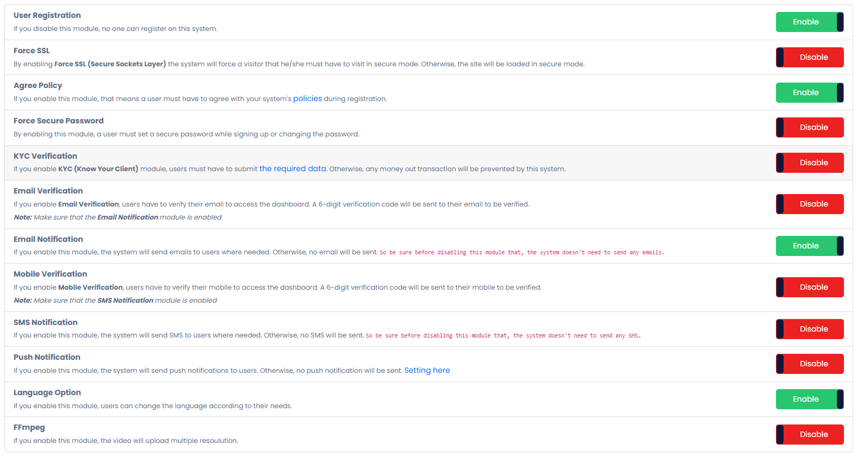Open 'the required data' KYC link
The height and width of the screenshot is (456, 857).
pos(293,168)
